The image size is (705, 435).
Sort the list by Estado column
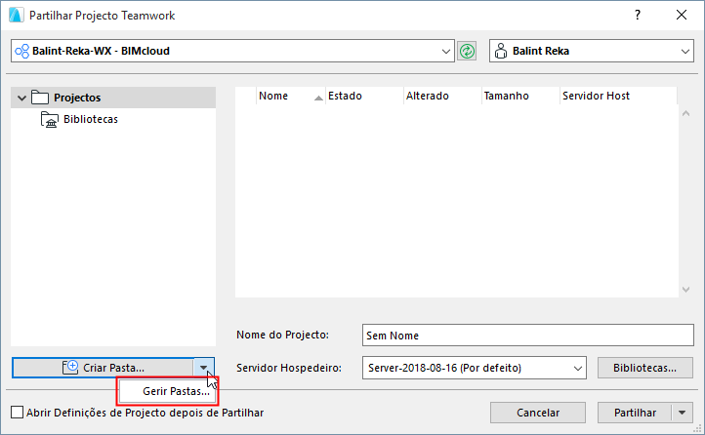pyautogui.click(x=364, y=96)
